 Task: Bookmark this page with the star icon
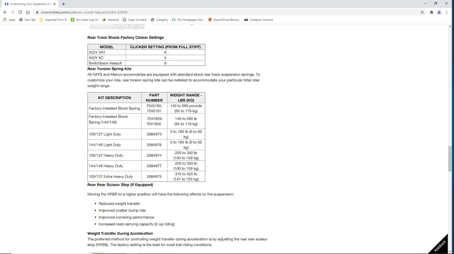422,12
